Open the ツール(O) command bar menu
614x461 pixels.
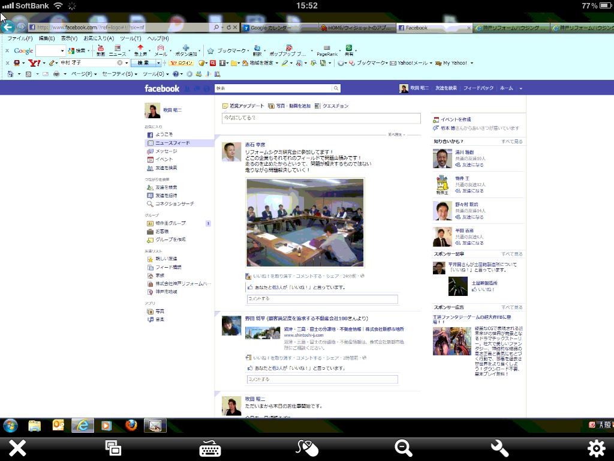(x=155, y=74)
